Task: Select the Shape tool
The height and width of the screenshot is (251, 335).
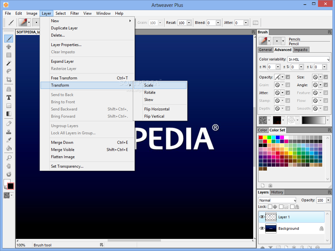Action: (9, 106)
